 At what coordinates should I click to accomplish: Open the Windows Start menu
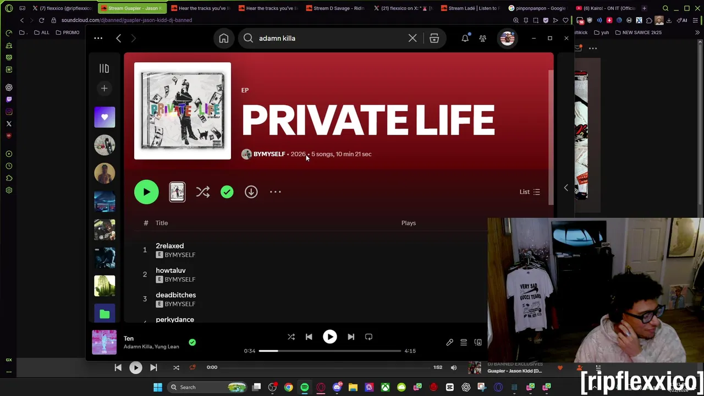click(x=158, y=387)
